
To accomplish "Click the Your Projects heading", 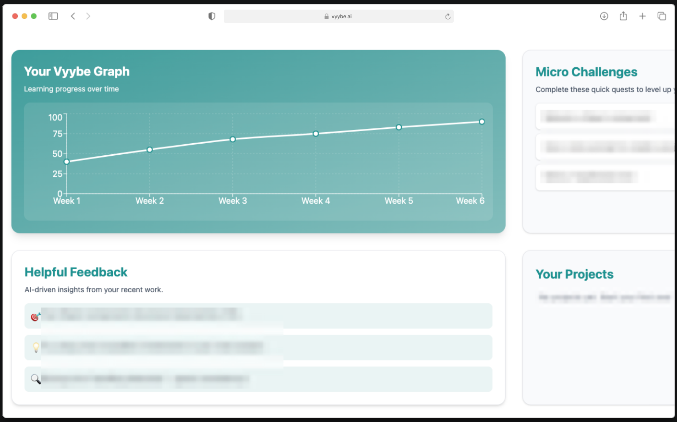I will 574,274.
